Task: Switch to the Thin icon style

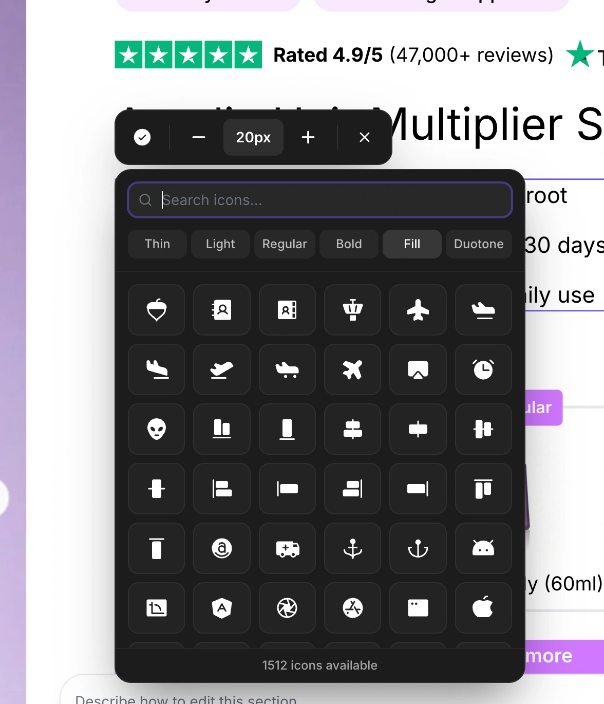Action: [x=157, y=244]
